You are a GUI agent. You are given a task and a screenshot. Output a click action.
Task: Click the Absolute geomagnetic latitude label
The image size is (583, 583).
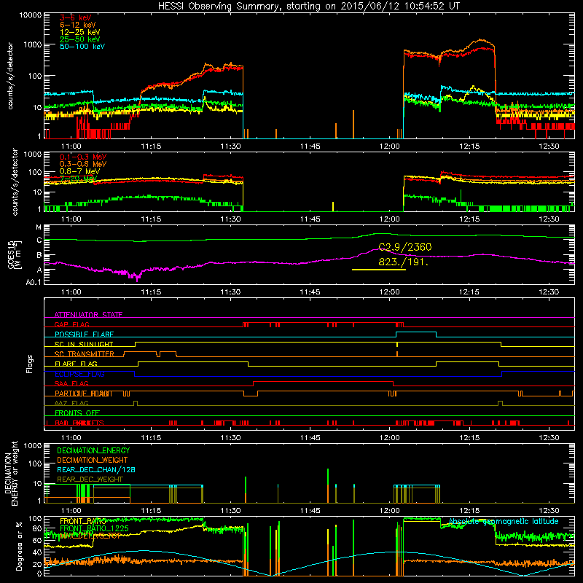point(504,522)
